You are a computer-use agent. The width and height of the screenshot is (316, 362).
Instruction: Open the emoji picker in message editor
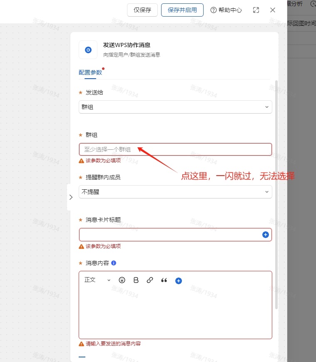[x=122, y=280]
